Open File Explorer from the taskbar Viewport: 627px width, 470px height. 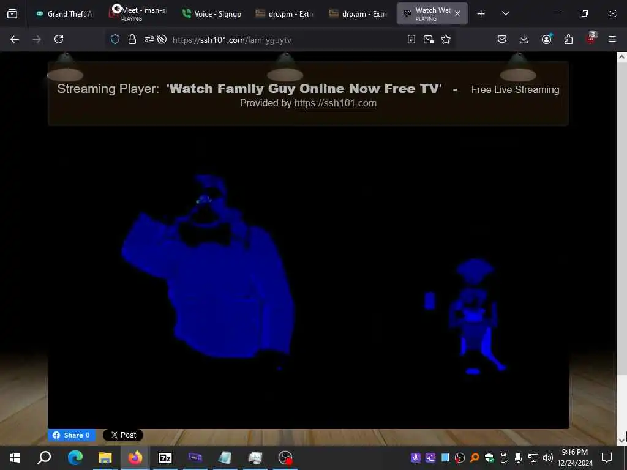click(x=105, y=457)
